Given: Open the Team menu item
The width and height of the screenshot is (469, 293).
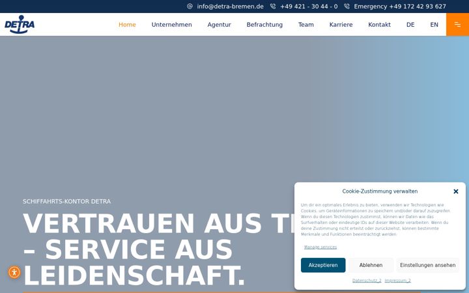Looking at the screenshot, I should 306,25.
